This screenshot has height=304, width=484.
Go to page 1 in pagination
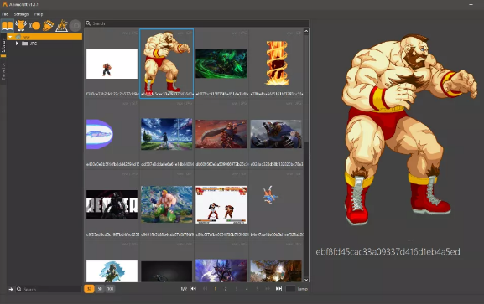point(215,289)
